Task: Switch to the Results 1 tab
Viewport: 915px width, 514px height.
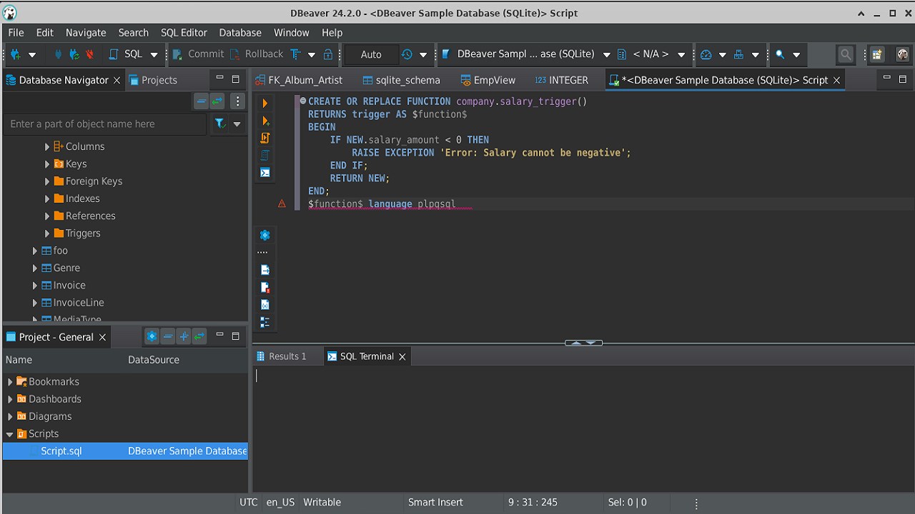Action: point(282,356)
